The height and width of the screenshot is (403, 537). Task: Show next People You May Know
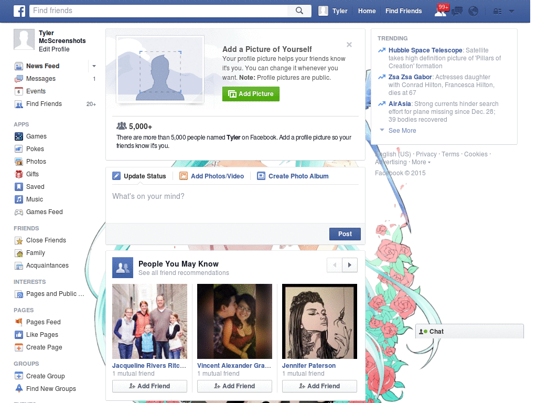coord(350,265)
